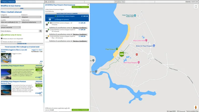Click the APRI bar under Modifica ricerca
199x112 pixels.
click(22, 8)
